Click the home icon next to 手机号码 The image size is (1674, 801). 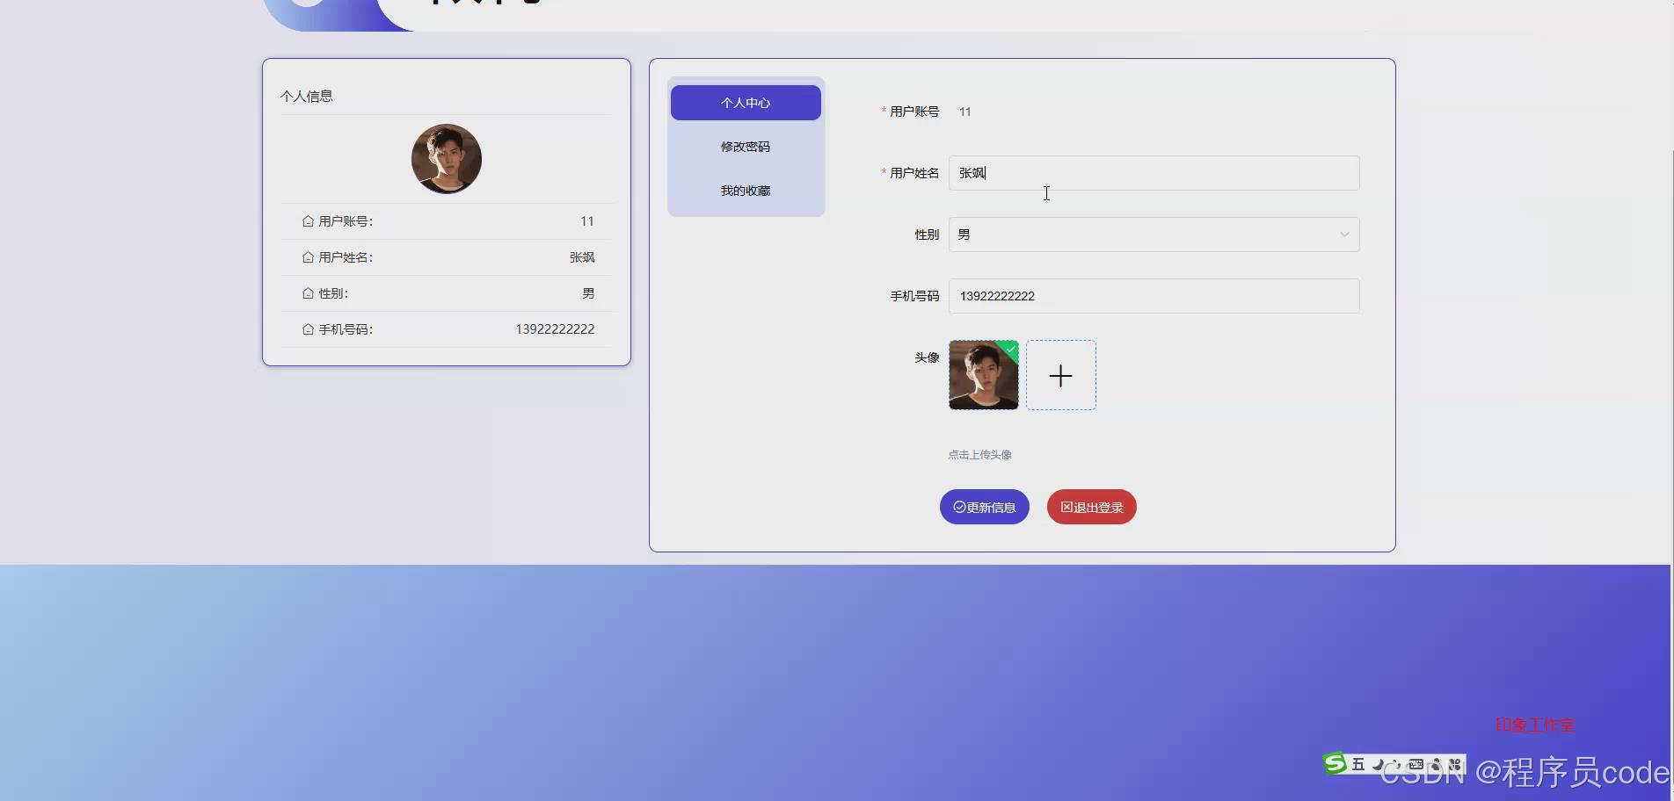pyautogui.click(x=307, y=329)
